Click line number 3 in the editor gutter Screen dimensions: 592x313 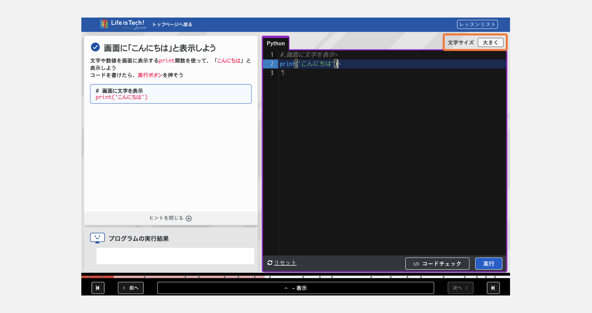click(272, 73)
